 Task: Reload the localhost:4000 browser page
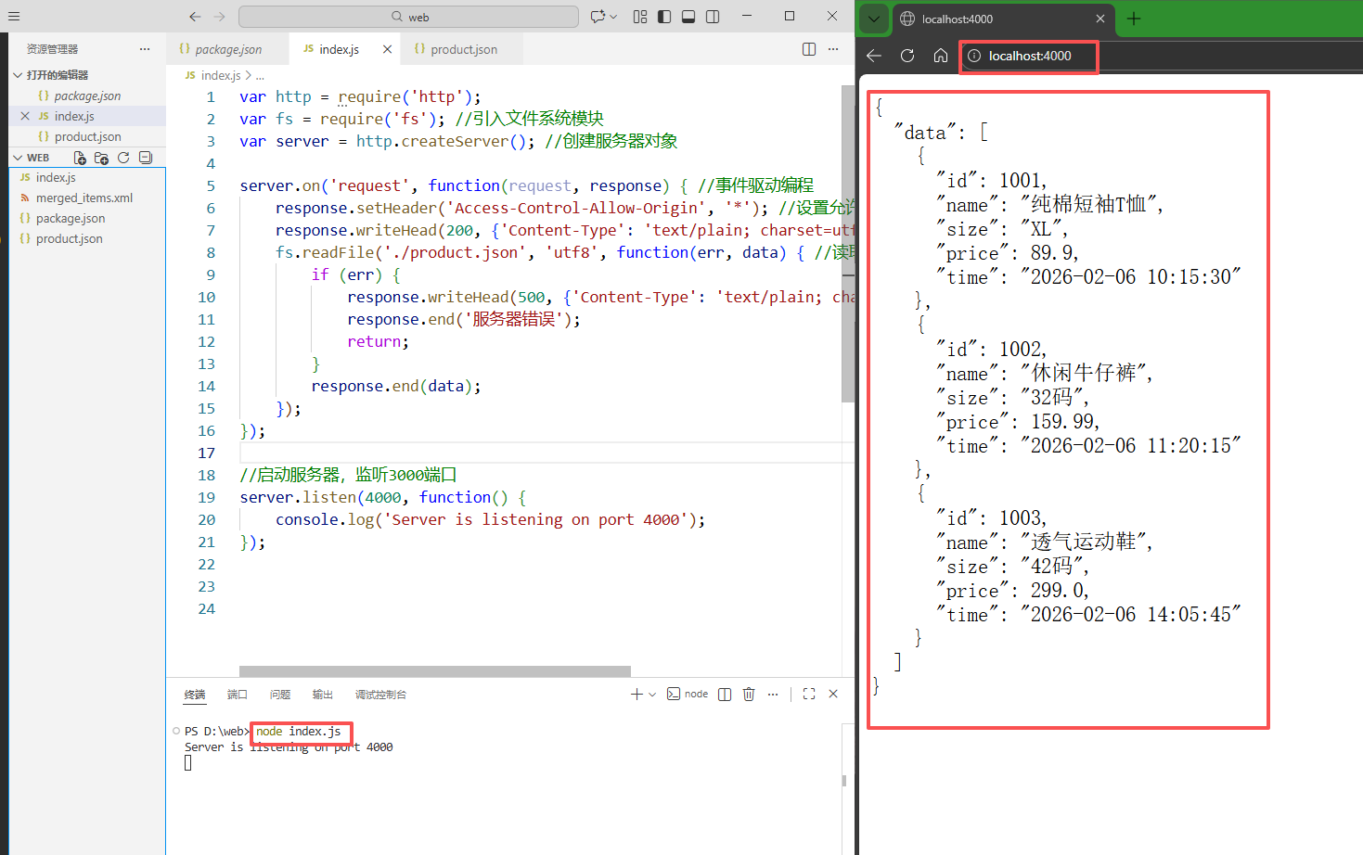coord(907,56)
